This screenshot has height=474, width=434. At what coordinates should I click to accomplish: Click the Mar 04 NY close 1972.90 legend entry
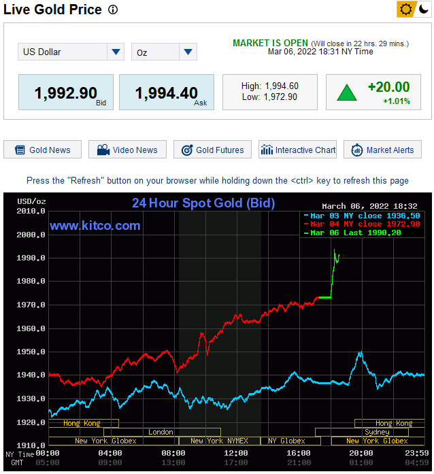pos(362,224)
